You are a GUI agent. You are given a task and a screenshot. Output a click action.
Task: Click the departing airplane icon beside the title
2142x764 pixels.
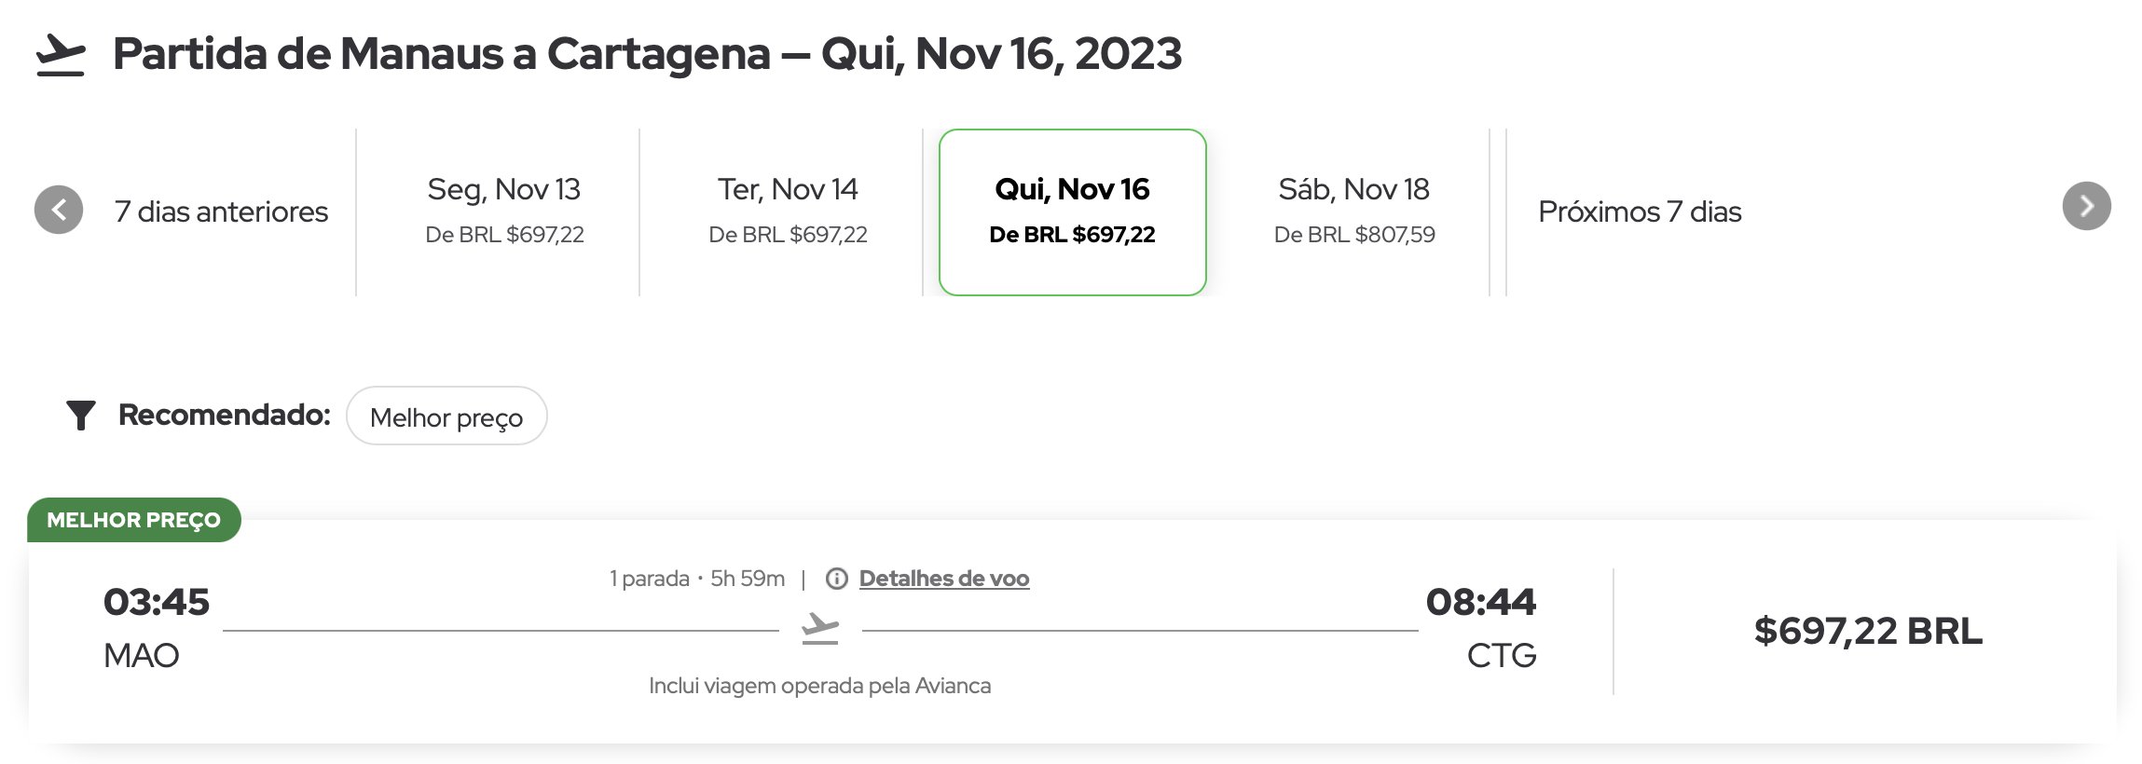click(x=61, y=55)
